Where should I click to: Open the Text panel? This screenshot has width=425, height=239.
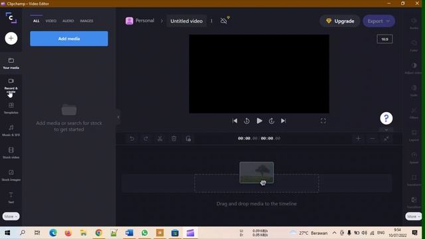pos(11,198)
